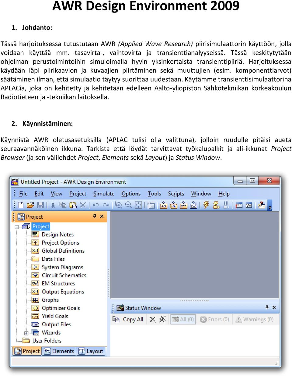The height and width of the screenshot is (376, 292).
Task: Open the Scripts menu
Action: 176,194
